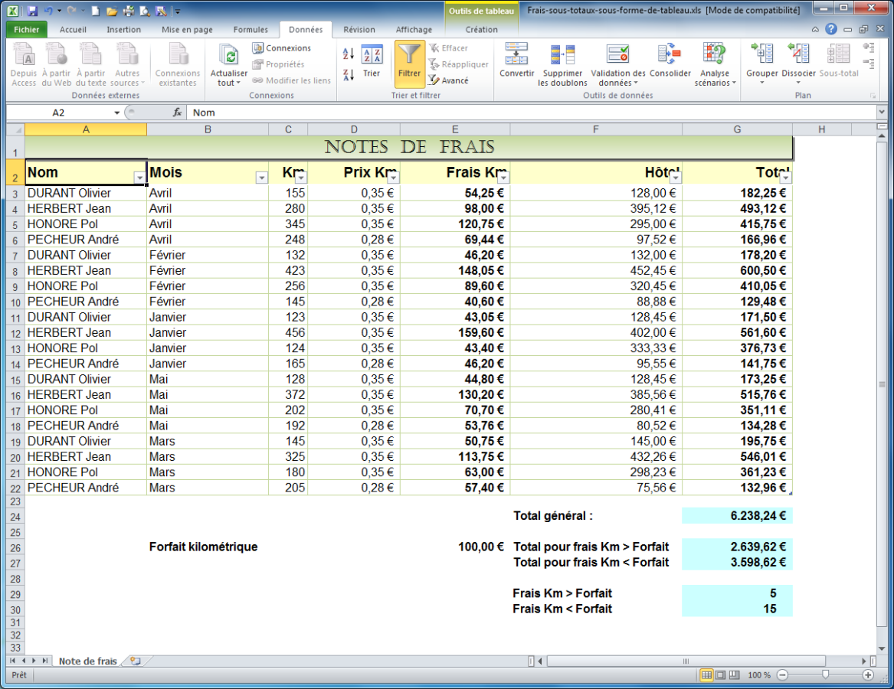Open the Plan group dialog launcher
This screenshot has width=894, height=689.
click(x=873, y=96)
